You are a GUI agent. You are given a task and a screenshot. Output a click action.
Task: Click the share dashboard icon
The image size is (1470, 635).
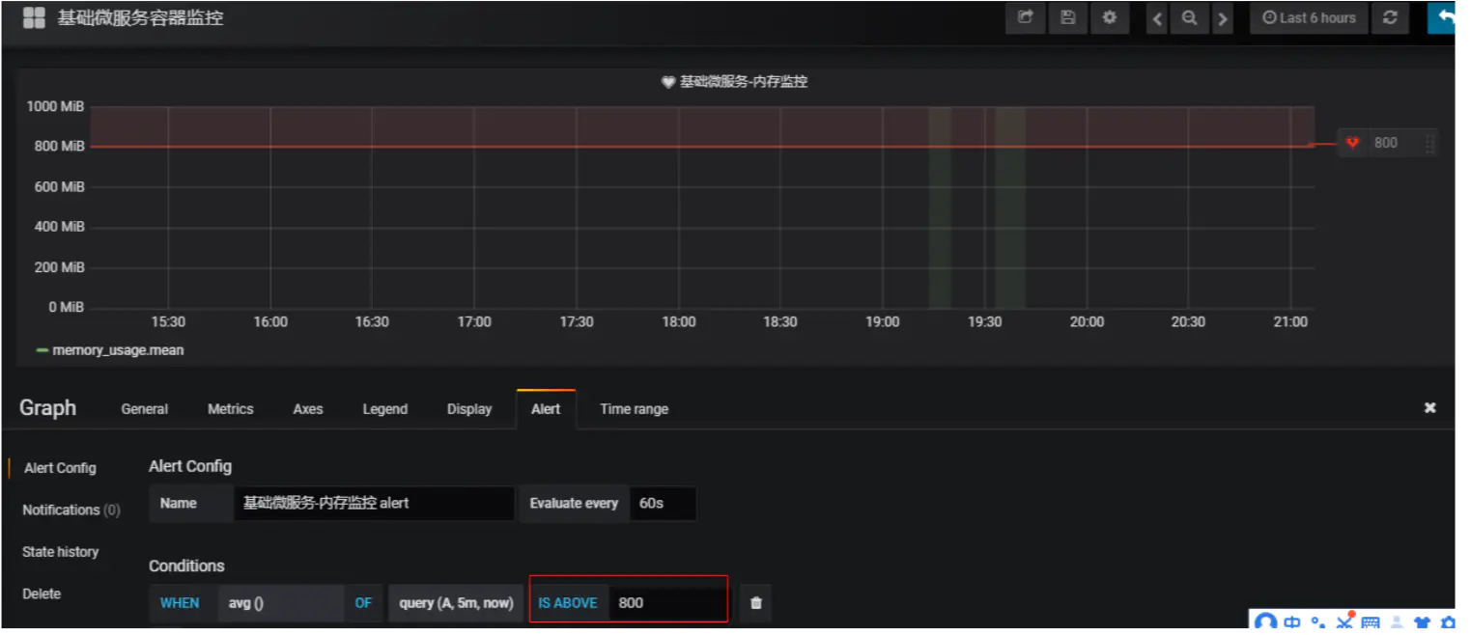point(1025,18)
